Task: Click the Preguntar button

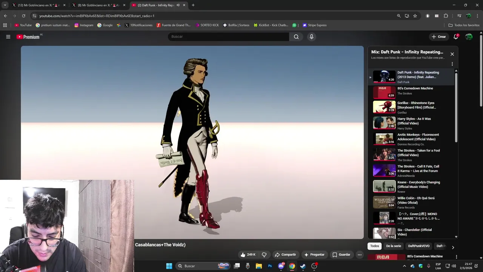Action: tap(314, 255)
